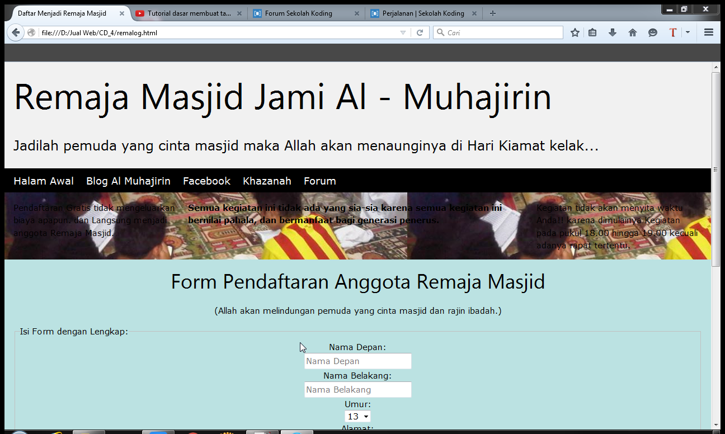The image size is (725, 434).
Task: Open the Blog Al Muhajirin link
Action: (x=128, y=181)
